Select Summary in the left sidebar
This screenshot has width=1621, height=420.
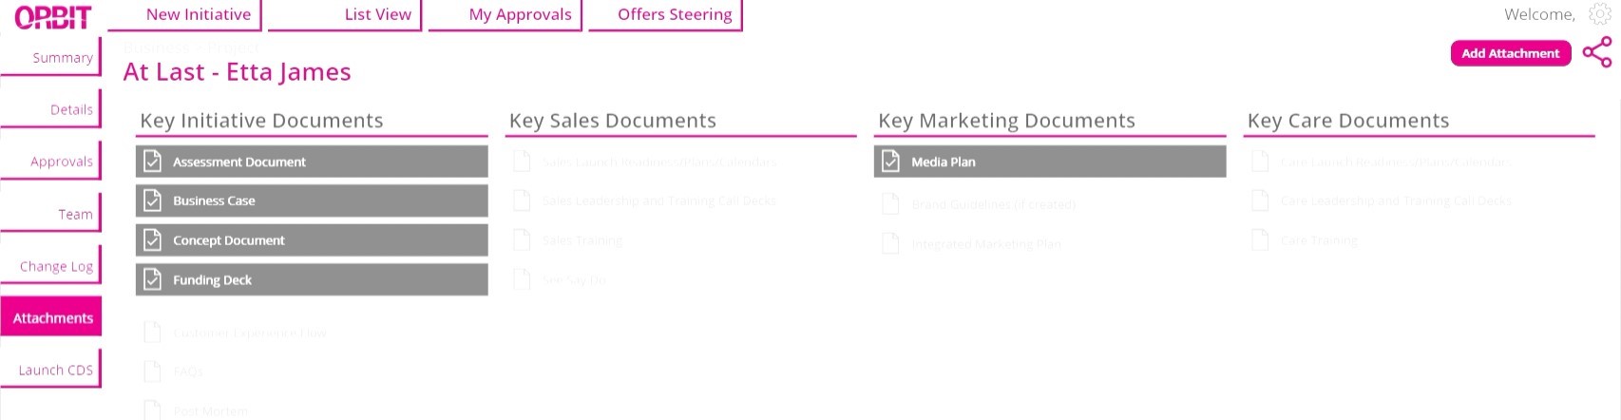[62, 57]
